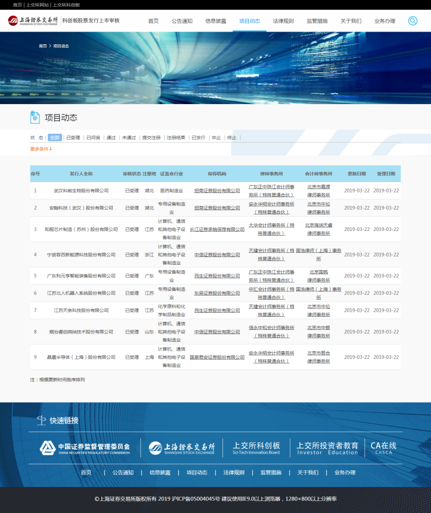Open 业务办理 in main navigation
Viewport: 431px width, 513px height.
[x=385, y=21]
